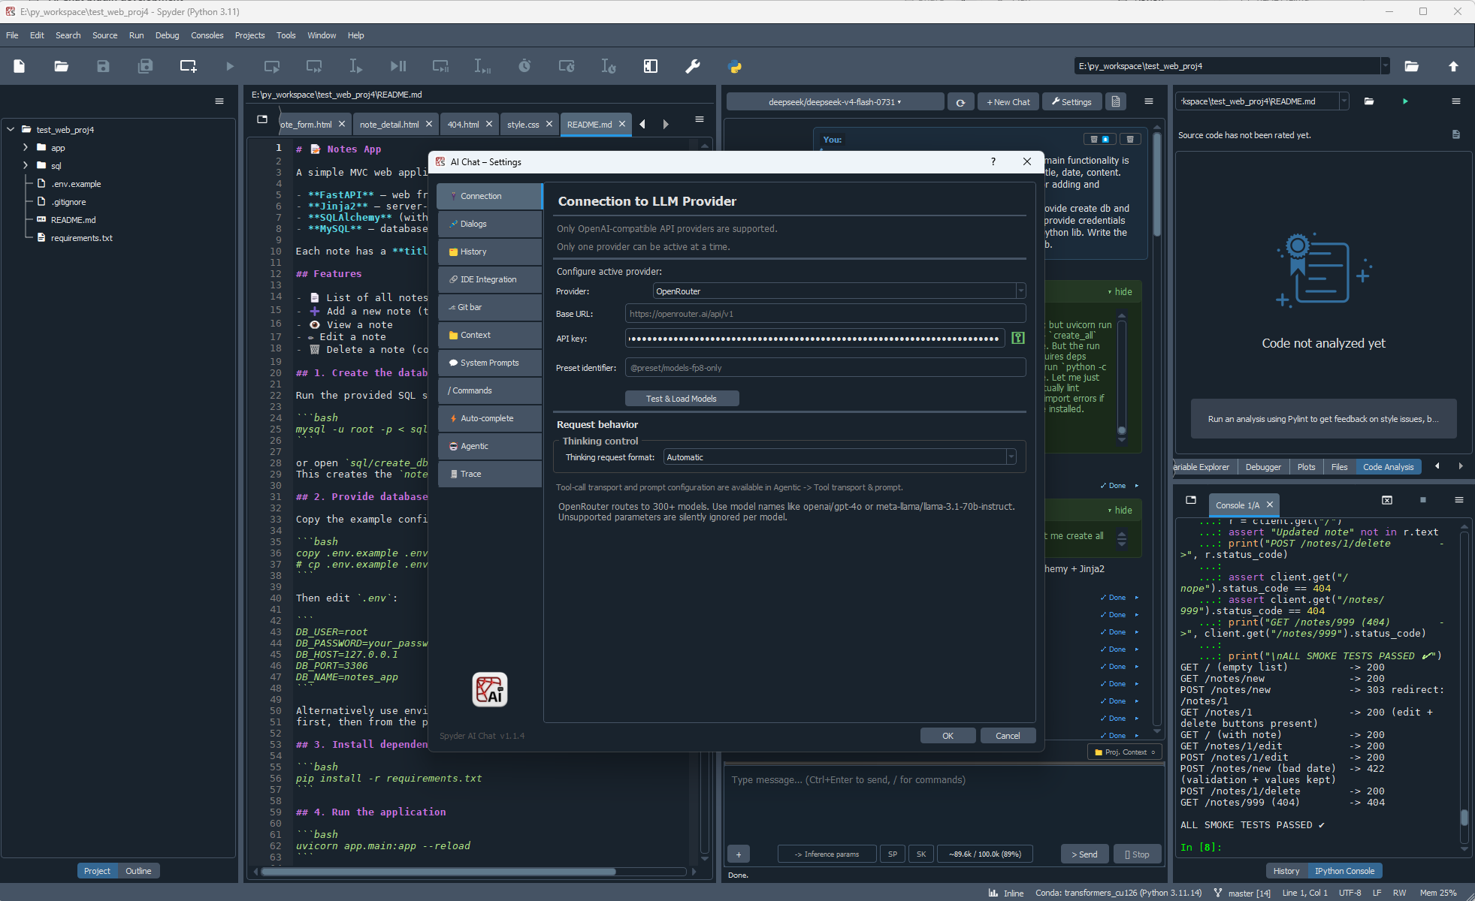This screenshot has height=901, width=1475.
Task: Click the Preset identifier field
Action: coord(825,368)
